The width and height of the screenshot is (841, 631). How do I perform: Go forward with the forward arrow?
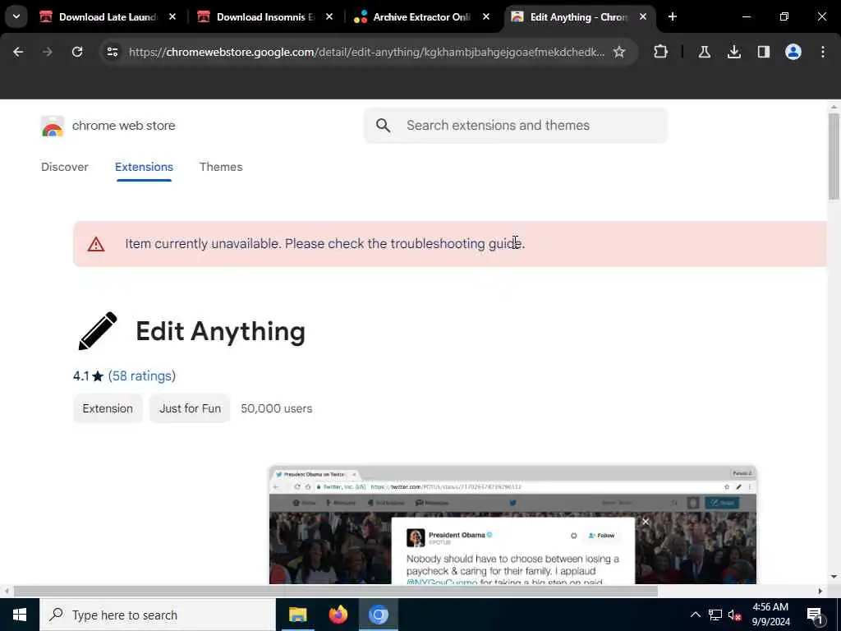47,52
